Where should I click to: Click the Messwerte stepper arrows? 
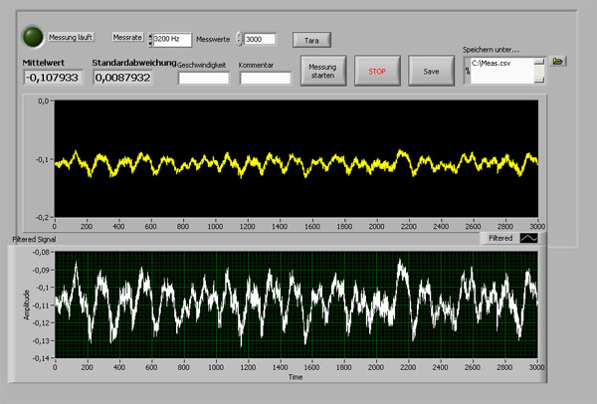[x=239, y=40]
